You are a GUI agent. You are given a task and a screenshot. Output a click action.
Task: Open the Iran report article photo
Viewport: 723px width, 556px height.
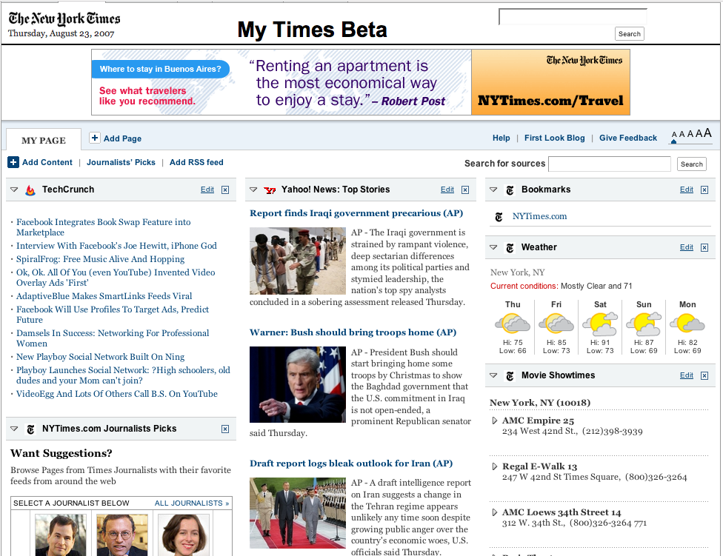coord(297,513)
